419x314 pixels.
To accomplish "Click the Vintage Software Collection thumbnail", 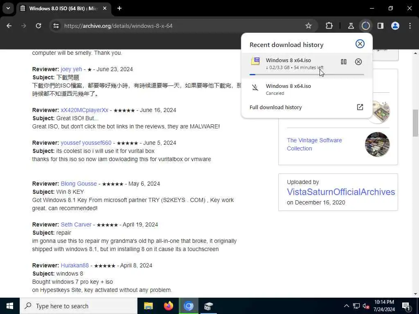I will pyautogui.click(x=377, y=144).
